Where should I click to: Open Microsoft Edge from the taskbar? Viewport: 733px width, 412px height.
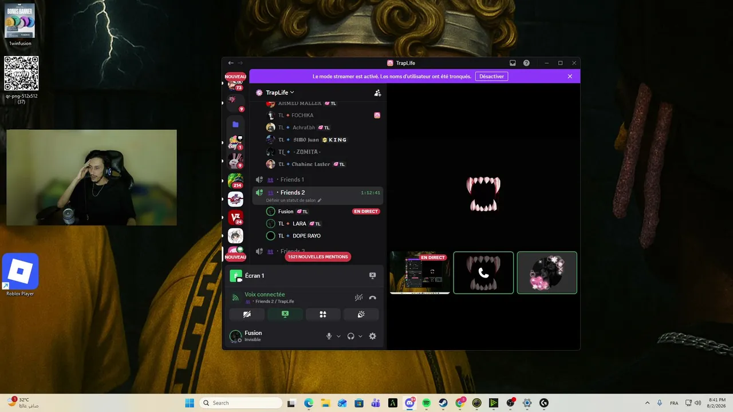308,403
